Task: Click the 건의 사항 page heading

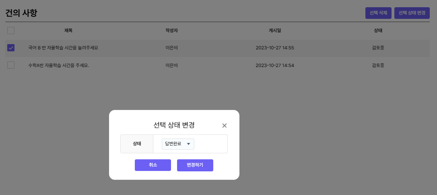Action: pyautogui.click(x=21, y=13)
